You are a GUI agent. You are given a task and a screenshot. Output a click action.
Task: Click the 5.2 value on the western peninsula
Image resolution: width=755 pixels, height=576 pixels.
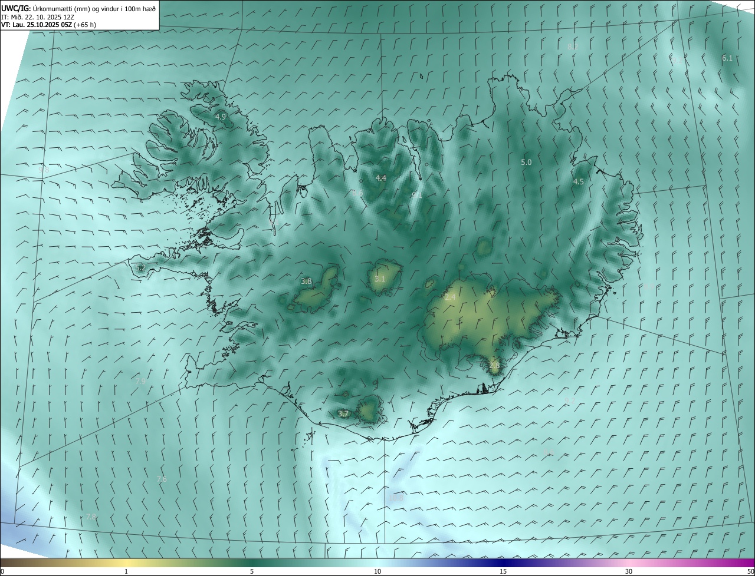click(x=140, y=268)
